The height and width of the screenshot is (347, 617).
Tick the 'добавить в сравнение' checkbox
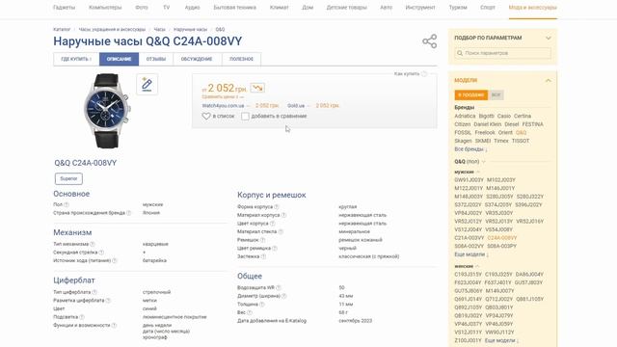[245, 116]
